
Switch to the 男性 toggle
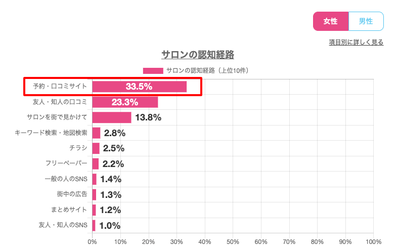click(366, 21)
